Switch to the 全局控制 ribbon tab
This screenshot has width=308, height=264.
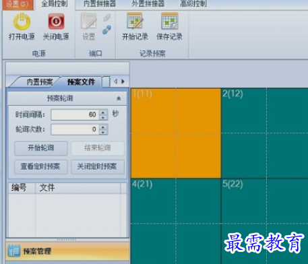[x=55, y=4]
